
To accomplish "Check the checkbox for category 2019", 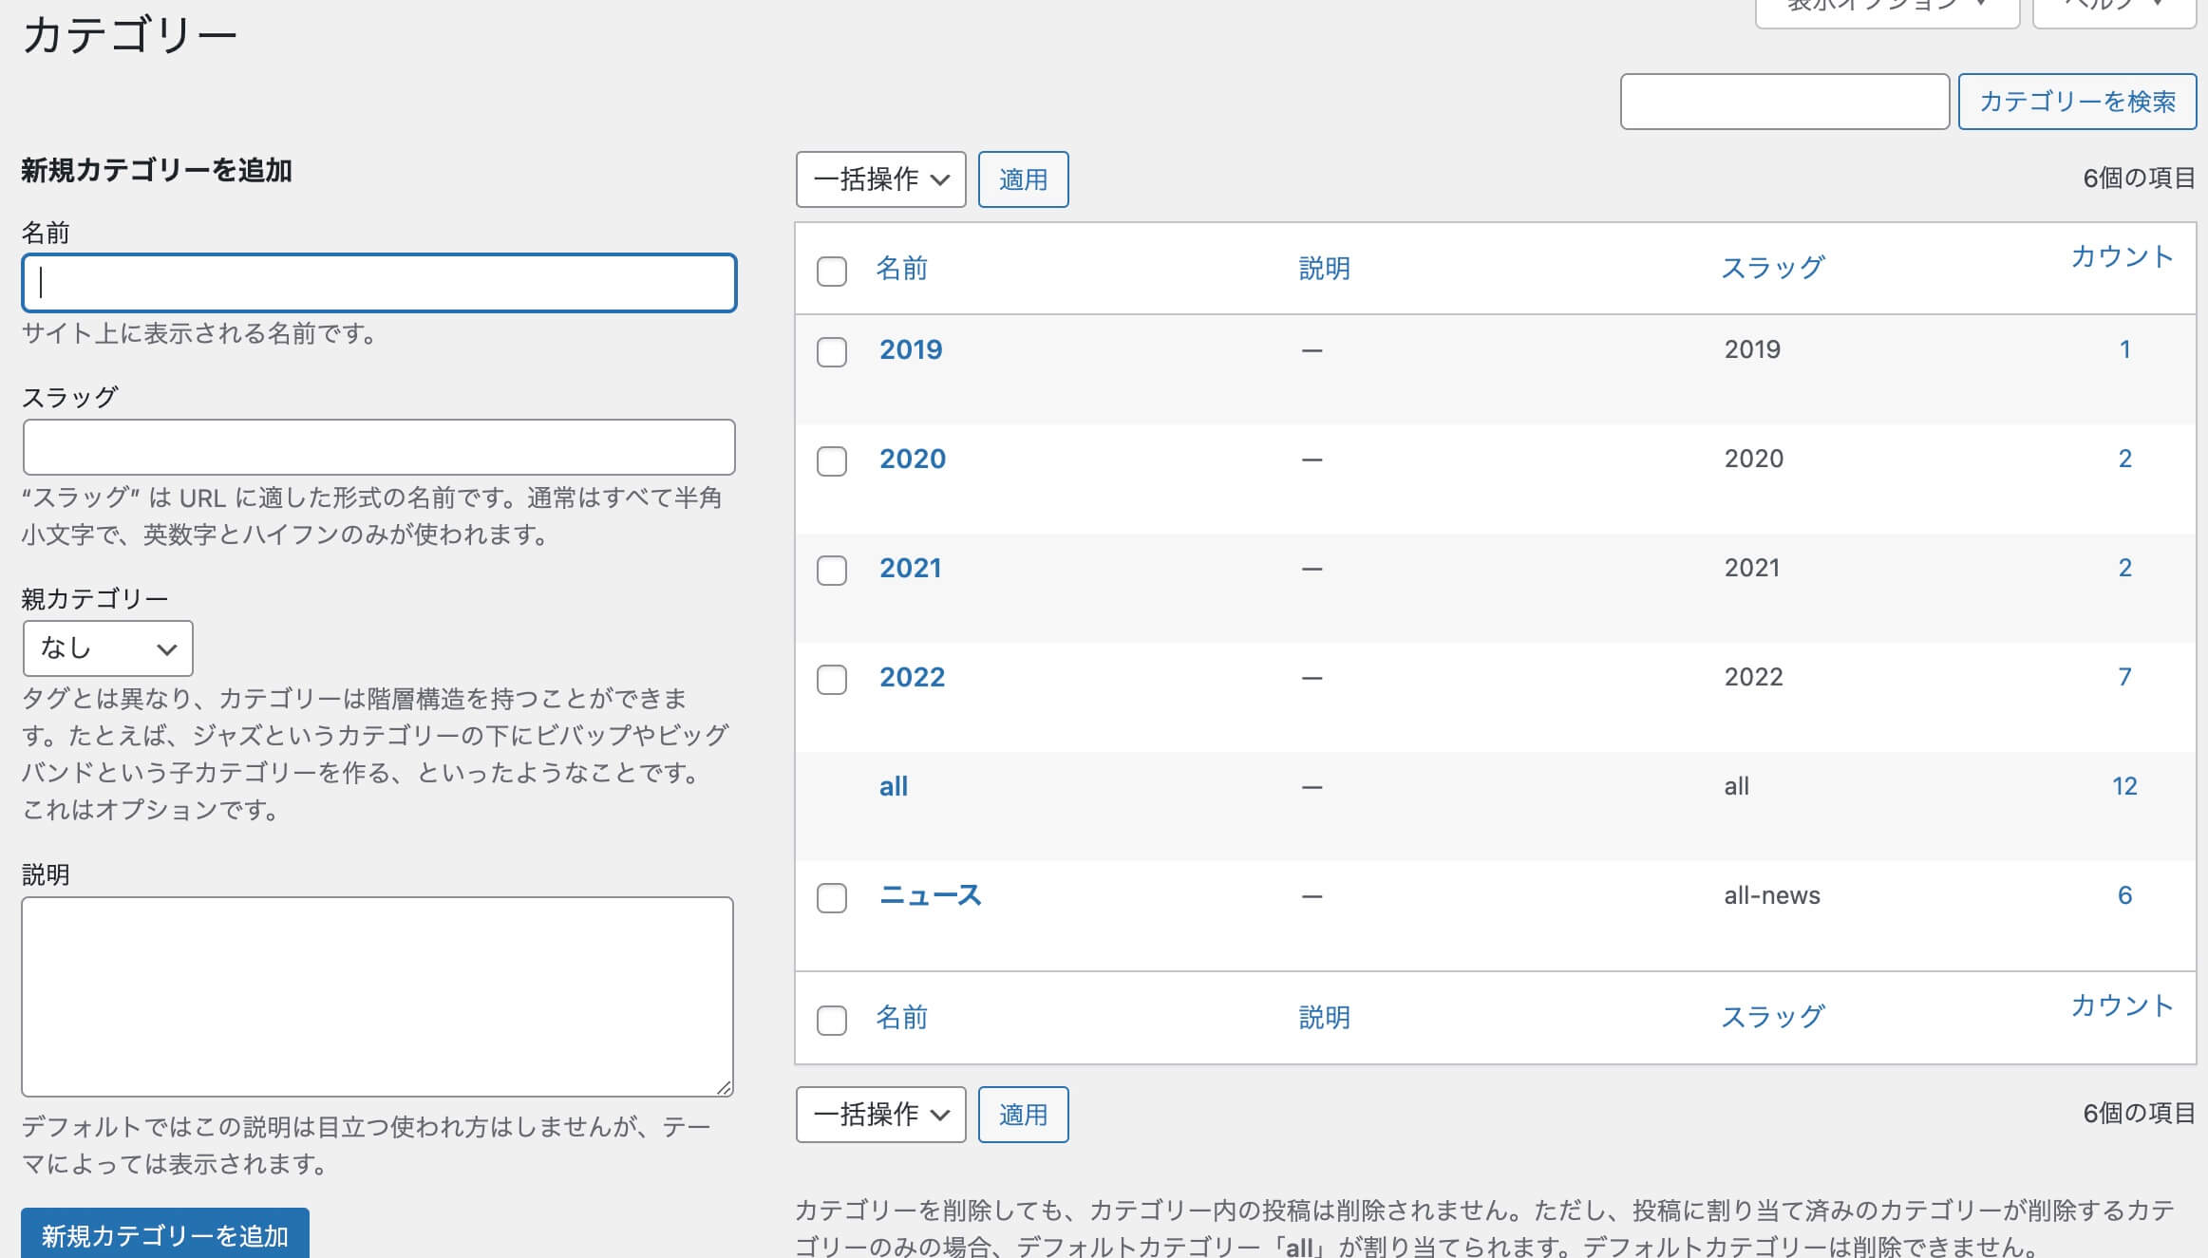I will [x=831, y=352].
